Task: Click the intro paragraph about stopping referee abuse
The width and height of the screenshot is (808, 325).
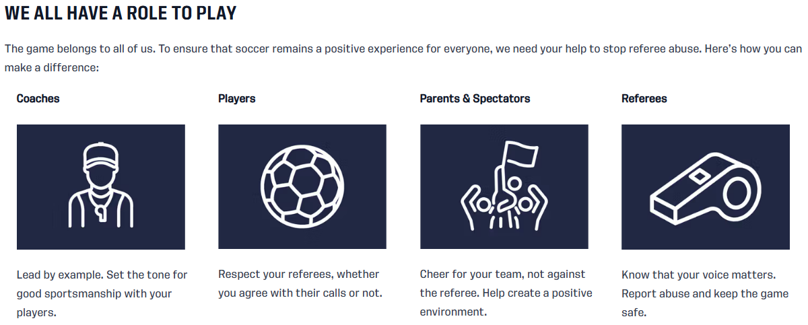Action: (403, 59)
